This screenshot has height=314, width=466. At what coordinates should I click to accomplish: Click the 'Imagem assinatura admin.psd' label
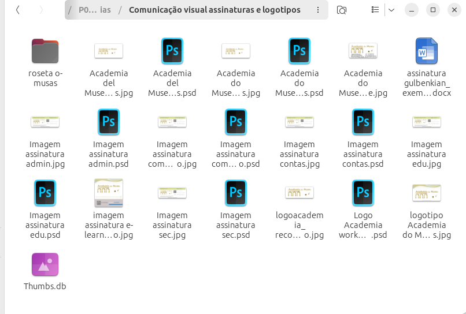pos(109,154)
